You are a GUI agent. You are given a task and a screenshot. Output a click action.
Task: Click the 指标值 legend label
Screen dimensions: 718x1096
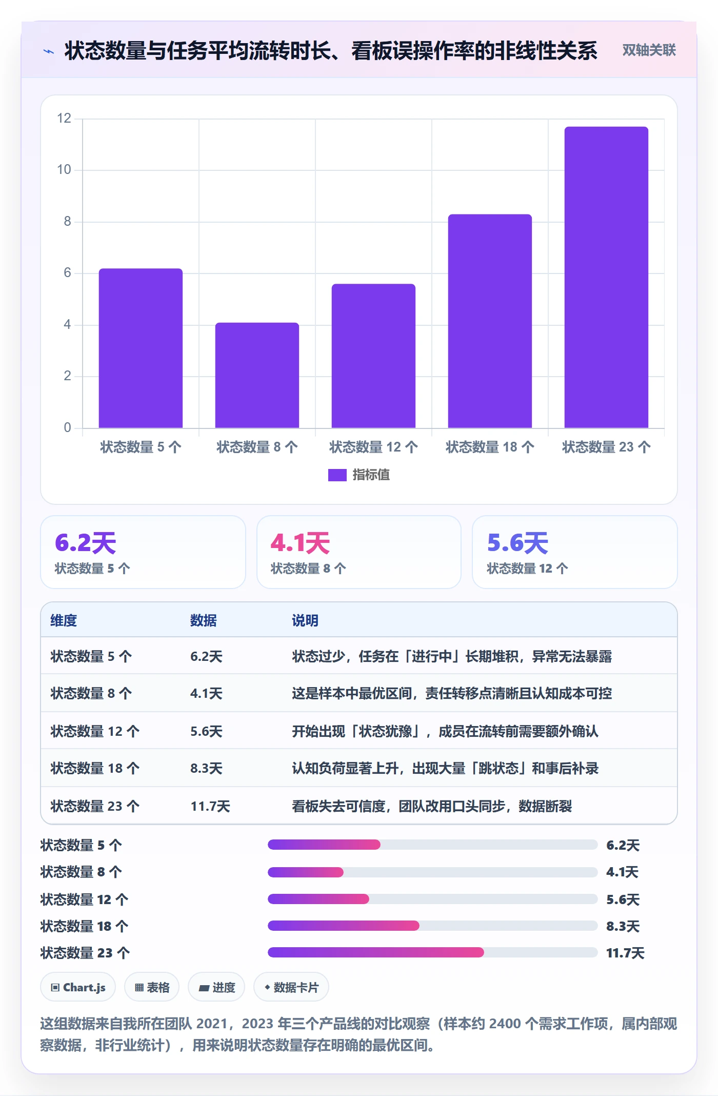pyautogui.click(x=371, y=475)
